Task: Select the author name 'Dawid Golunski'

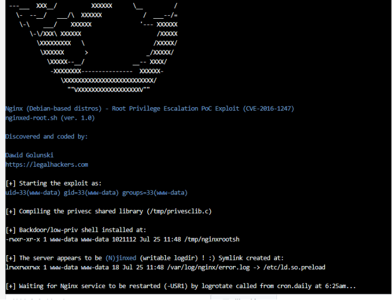Action: point(29,155)
